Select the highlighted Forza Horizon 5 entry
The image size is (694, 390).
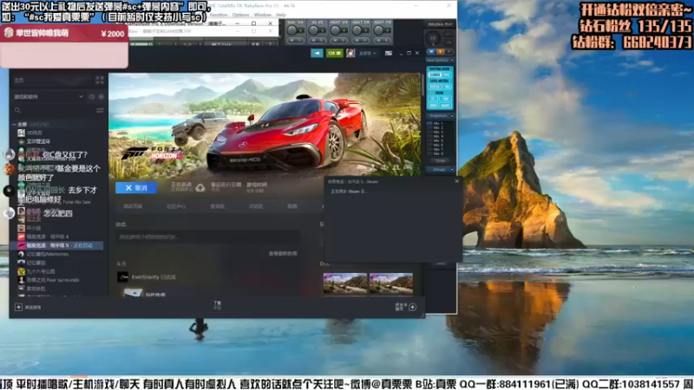pyautogui.click(x=56, y=245)
